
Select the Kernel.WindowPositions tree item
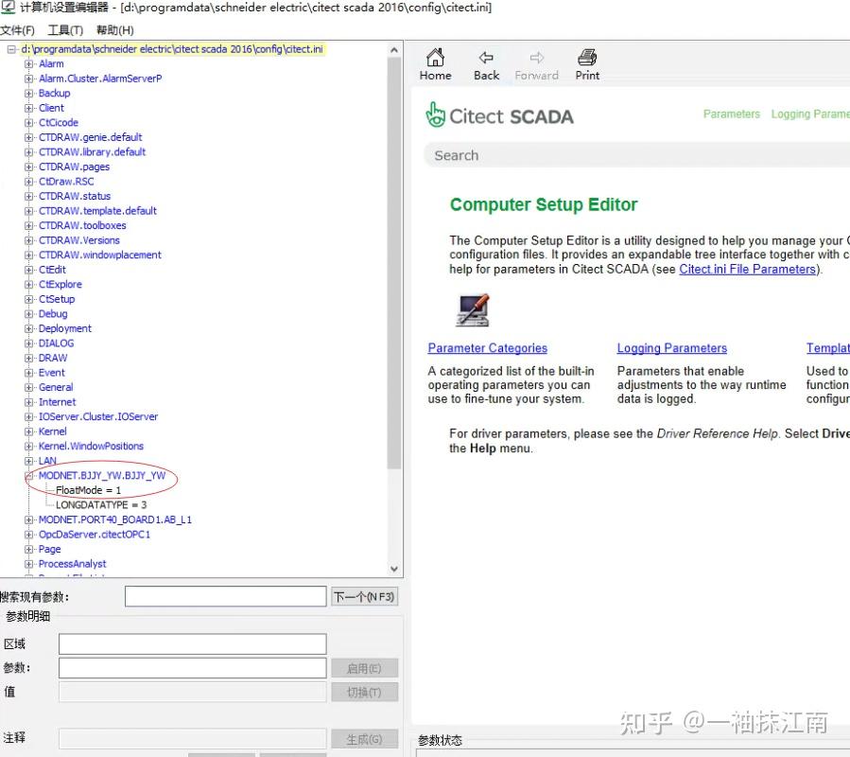pyautogui.click(x=91, y=446)
